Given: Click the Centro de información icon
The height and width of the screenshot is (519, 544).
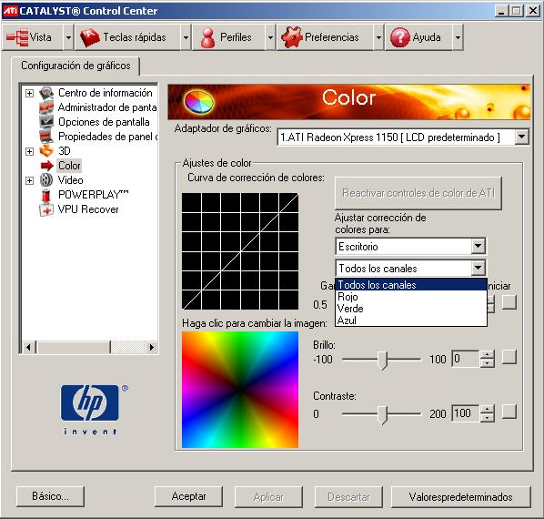Looking at the screenshot, I should point(46,93).
